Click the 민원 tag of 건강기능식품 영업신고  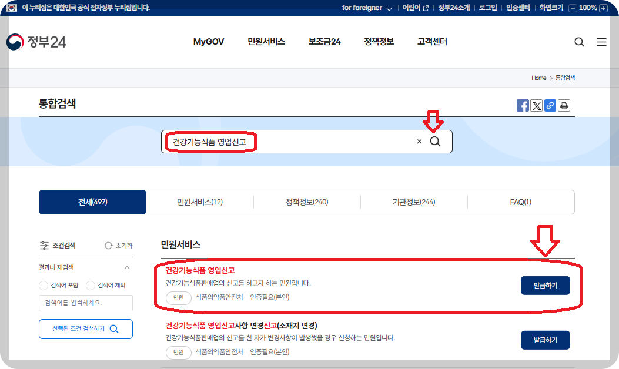179,297
